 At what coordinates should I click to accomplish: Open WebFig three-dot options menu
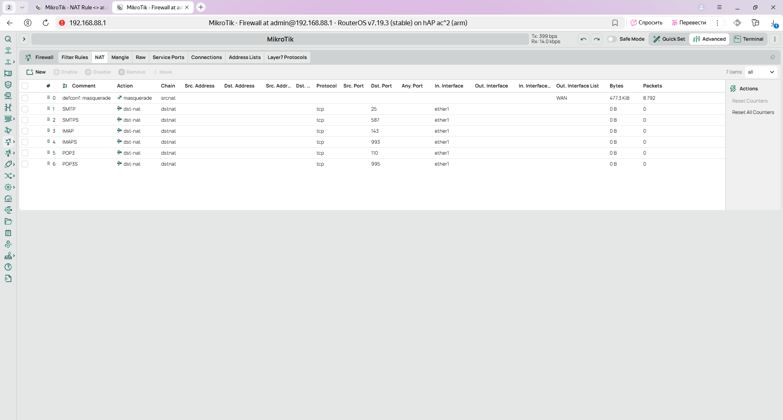[x=775, y=39]
